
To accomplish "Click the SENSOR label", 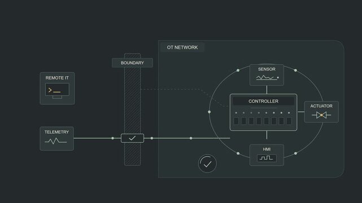I will [x=267, y=69].
